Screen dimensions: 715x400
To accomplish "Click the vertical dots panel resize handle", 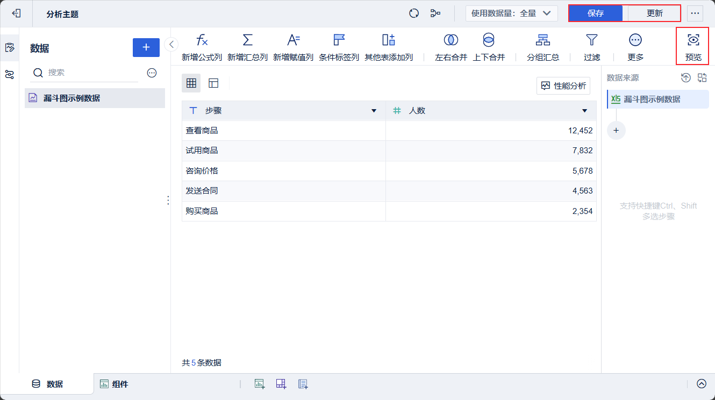I will [168, 200].
